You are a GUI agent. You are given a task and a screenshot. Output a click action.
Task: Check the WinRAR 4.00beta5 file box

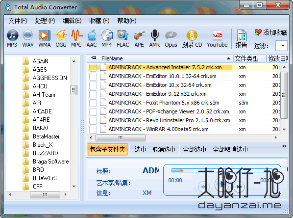click(93, 129)
